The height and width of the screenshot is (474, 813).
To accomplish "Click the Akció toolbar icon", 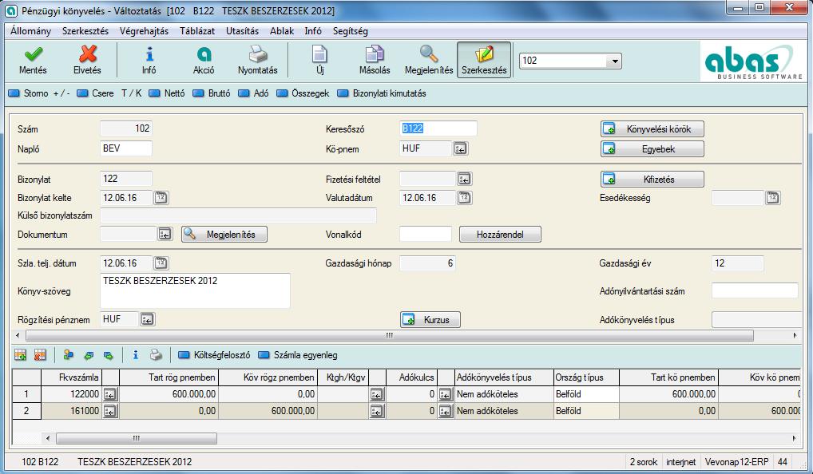I will [204, 60].
